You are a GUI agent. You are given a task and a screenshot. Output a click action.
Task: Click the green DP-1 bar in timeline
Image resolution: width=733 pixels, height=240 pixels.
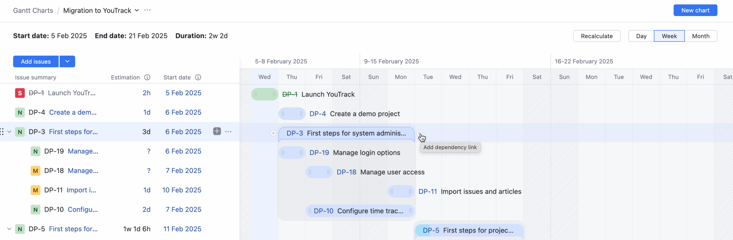tap(265, 94)
